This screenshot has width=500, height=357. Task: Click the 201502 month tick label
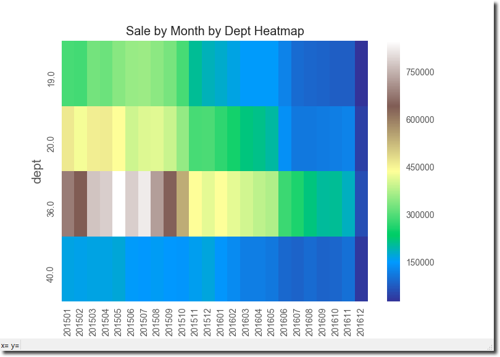click(x=80, y=322)
